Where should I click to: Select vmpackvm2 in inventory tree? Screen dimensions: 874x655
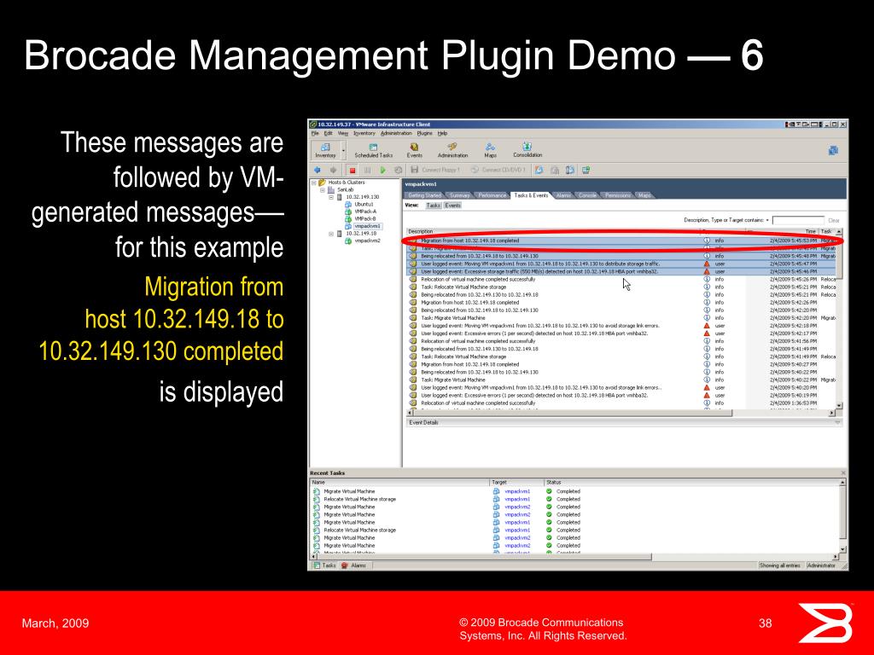pyautogui.click(x=363, y=241)
